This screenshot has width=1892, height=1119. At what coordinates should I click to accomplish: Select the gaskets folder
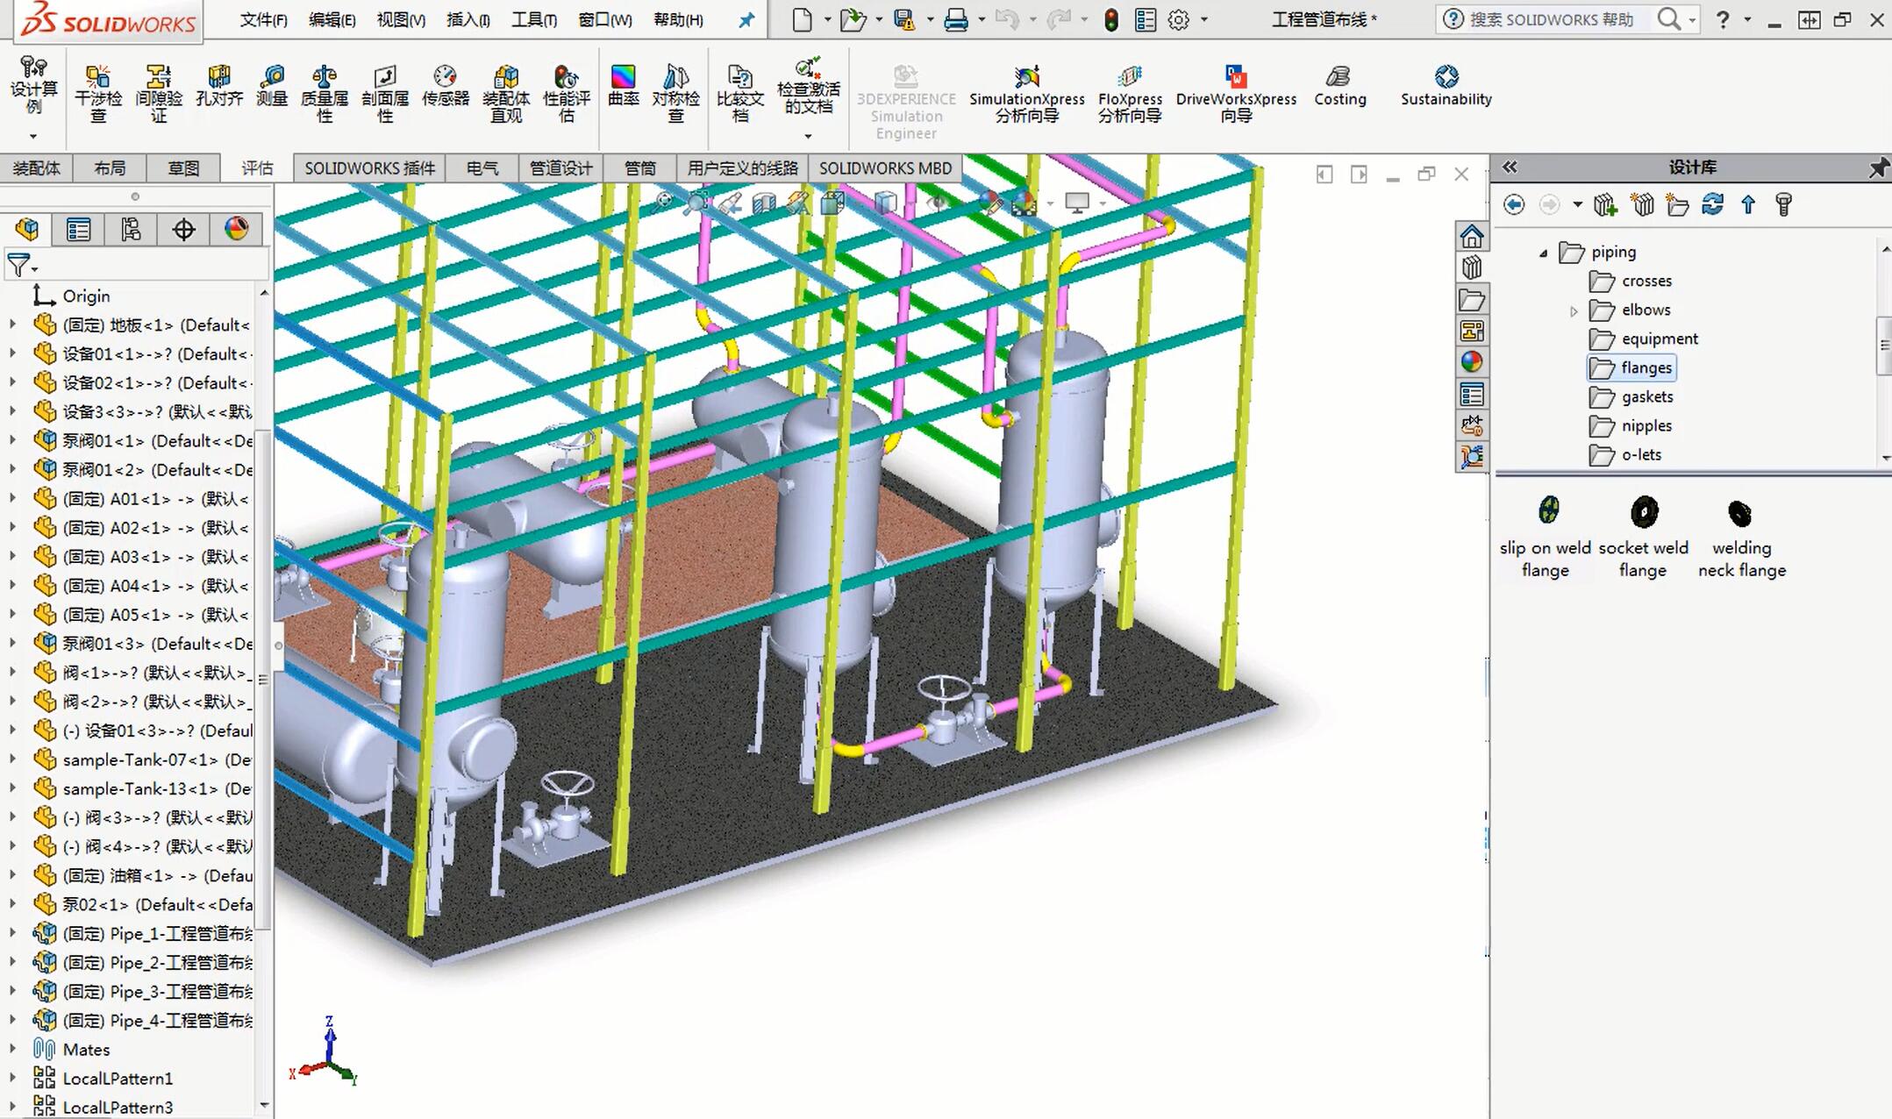click(x=1632, y=396)
